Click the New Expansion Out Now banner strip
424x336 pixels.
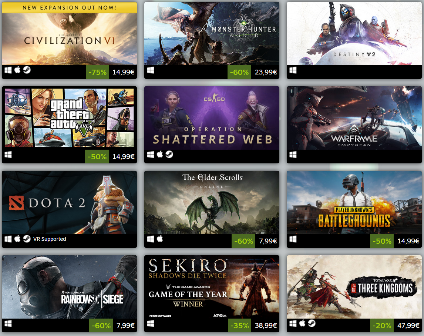(69, 7)
